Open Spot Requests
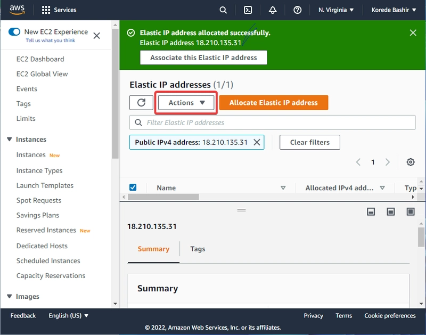This screenshot has height=335, width=426. point(39,200)
